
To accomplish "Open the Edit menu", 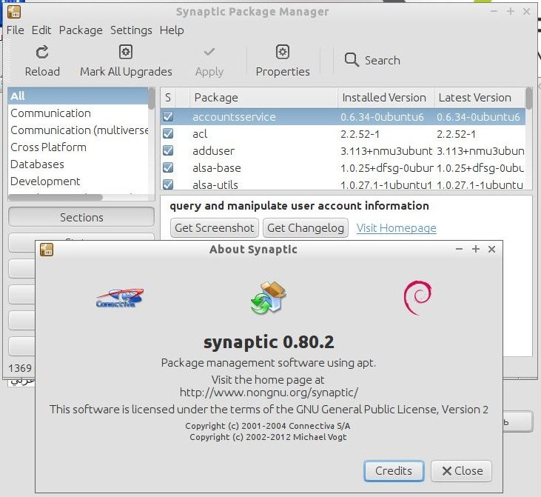I will (x=41, y=30).
